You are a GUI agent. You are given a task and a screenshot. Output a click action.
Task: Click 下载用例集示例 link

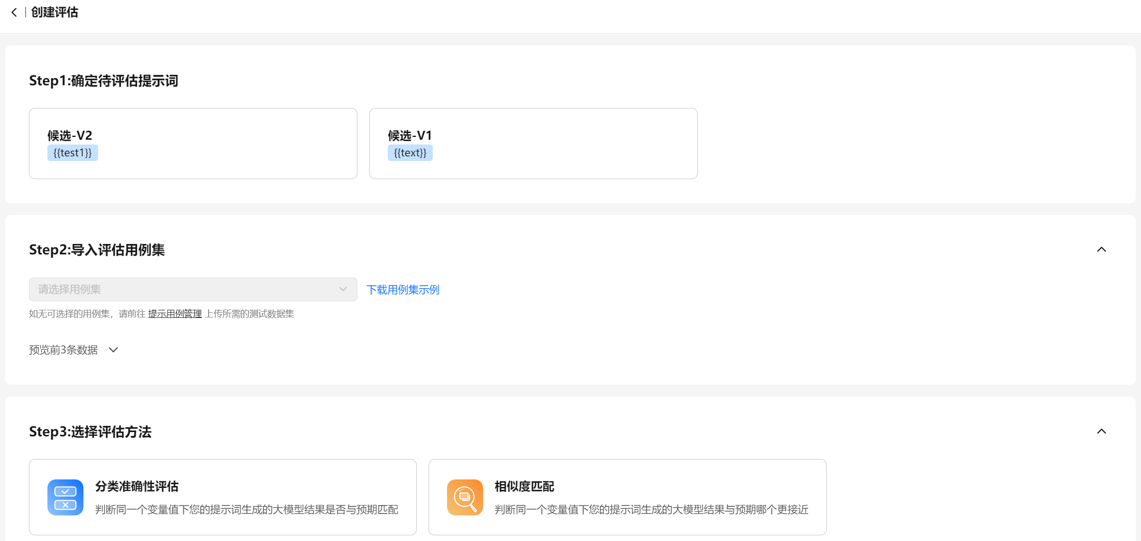point(403,289)
